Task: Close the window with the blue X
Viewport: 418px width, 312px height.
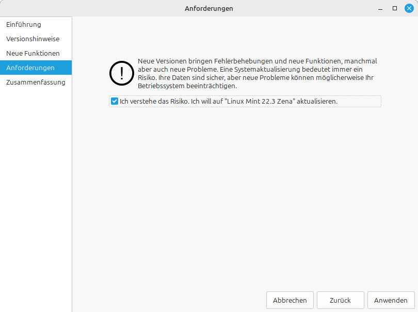Action: 409,8
